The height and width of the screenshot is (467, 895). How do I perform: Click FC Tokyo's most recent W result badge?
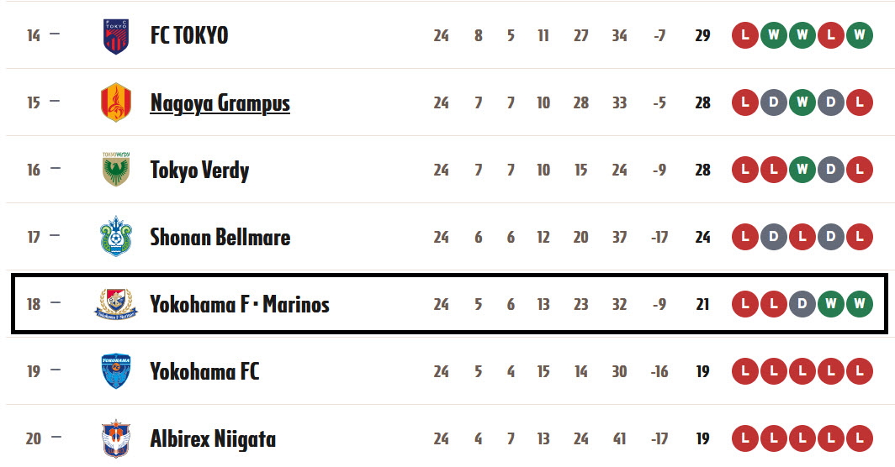(860, 35)
